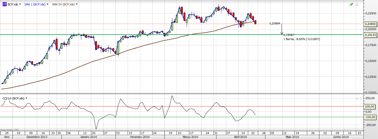Click the purple CFD instrument icon
This screenshot has height=139, width=378.
tap(4, 4)
